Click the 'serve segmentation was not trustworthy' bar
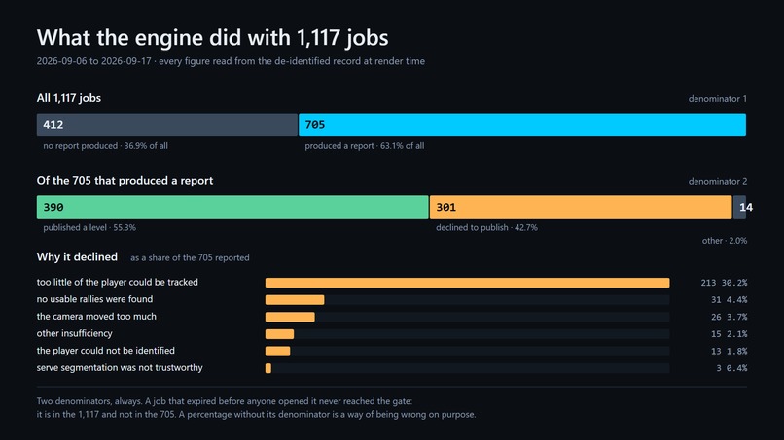 (x=268, y=368)
